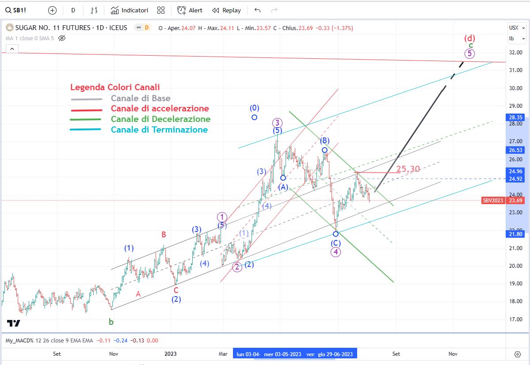Select circled 4 wave label below (C)
Image resolution: width=530 pixels, height=365 pixels.
click(336, 252)
